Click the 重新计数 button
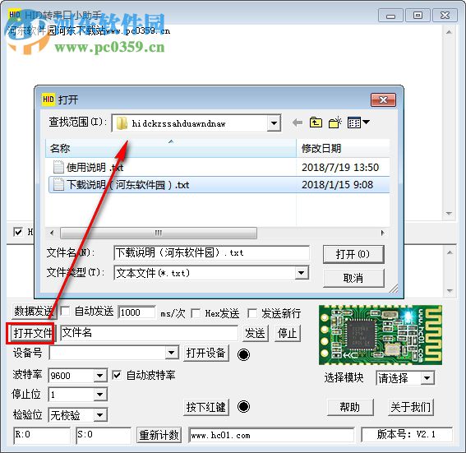The width and height of the screenshot is (466, 453). click(x=159, y=435)
